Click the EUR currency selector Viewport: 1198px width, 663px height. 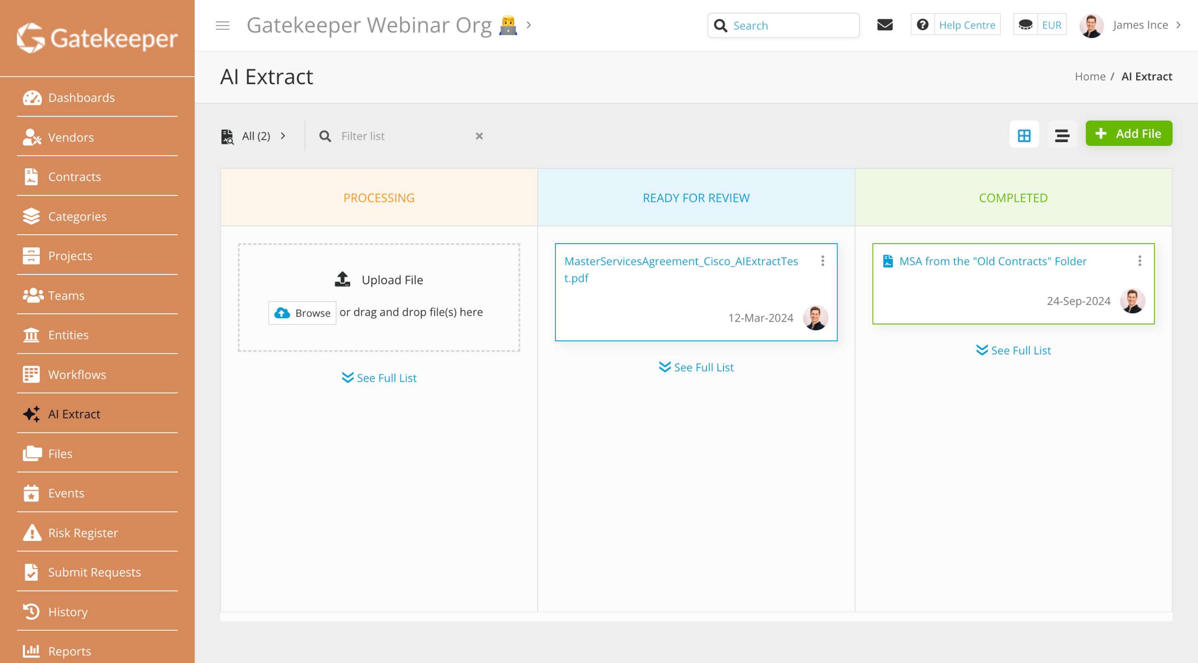1051,25
